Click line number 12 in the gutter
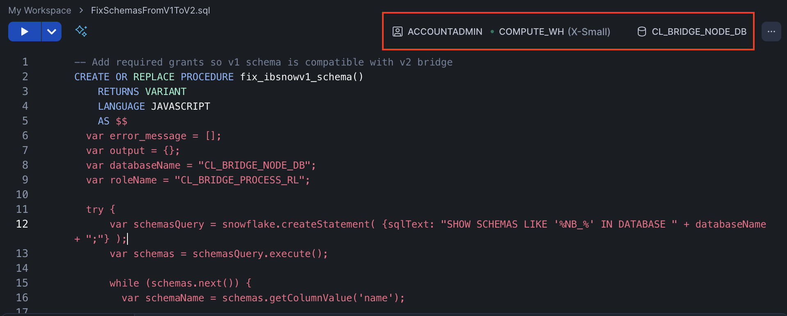The image size is (787, 316). click(22, 224)
